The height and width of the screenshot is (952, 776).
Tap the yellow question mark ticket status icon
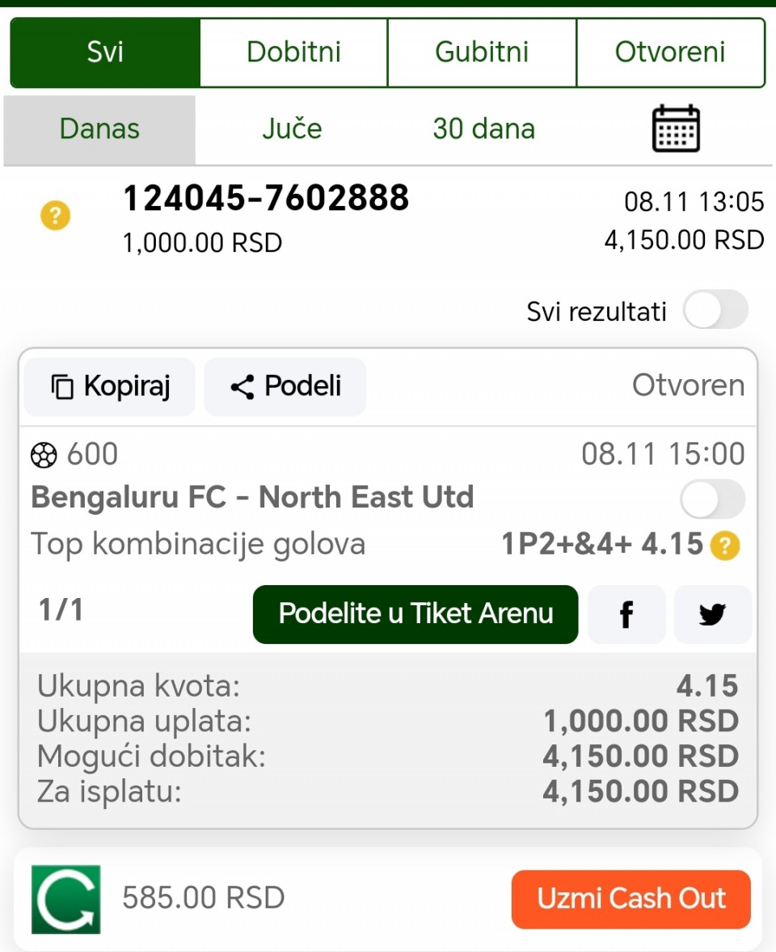[x=56, y=216]
